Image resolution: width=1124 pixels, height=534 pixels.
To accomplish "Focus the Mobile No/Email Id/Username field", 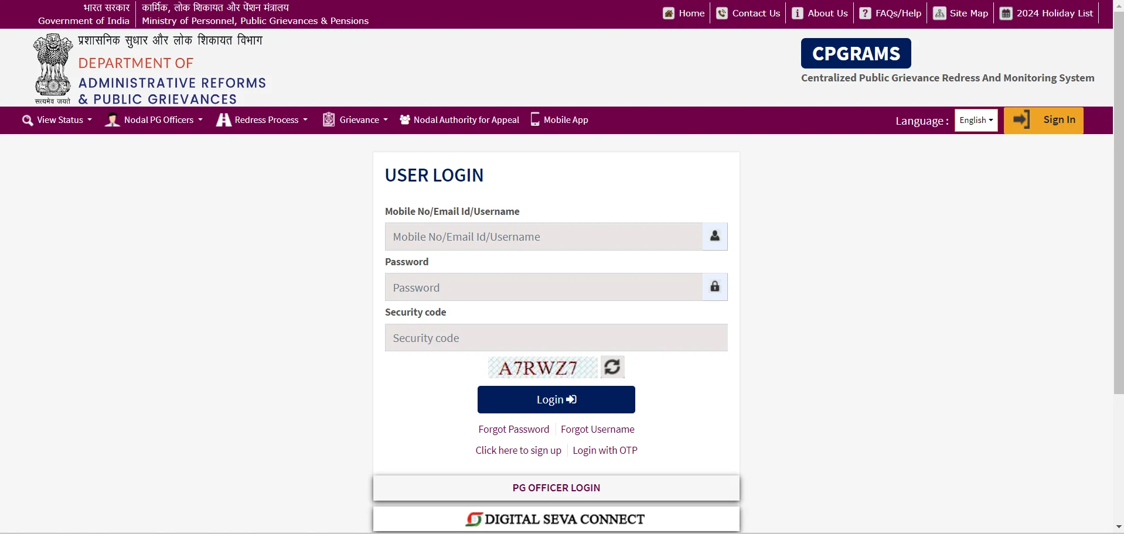I will [544, 237].
